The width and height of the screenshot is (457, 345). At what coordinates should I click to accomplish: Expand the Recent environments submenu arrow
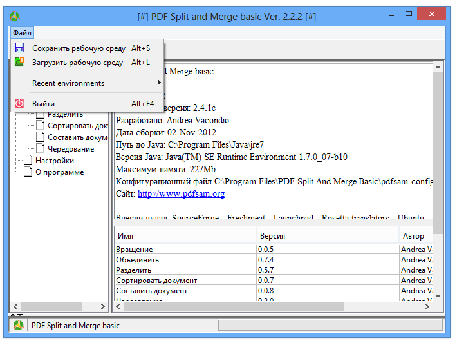(159, 83)
